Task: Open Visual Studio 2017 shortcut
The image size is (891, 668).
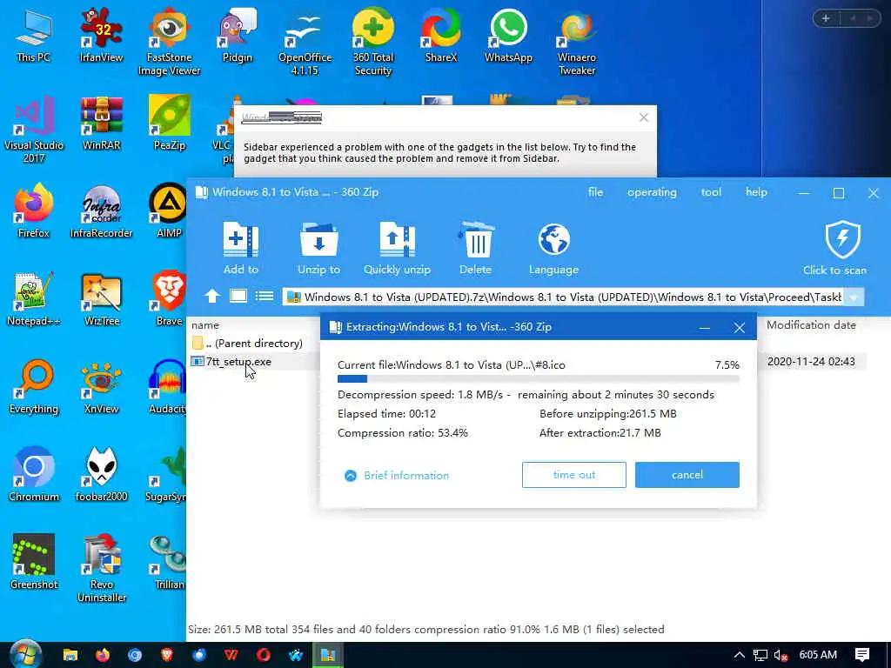Action: coord(34,130)
